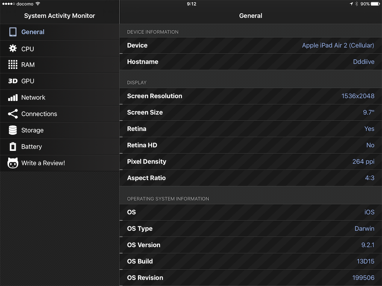Image resolution: width=382 pixels, height=286 pixels.
Task: Tap the Wi-Fi icon in status bar
Action: 38,4
